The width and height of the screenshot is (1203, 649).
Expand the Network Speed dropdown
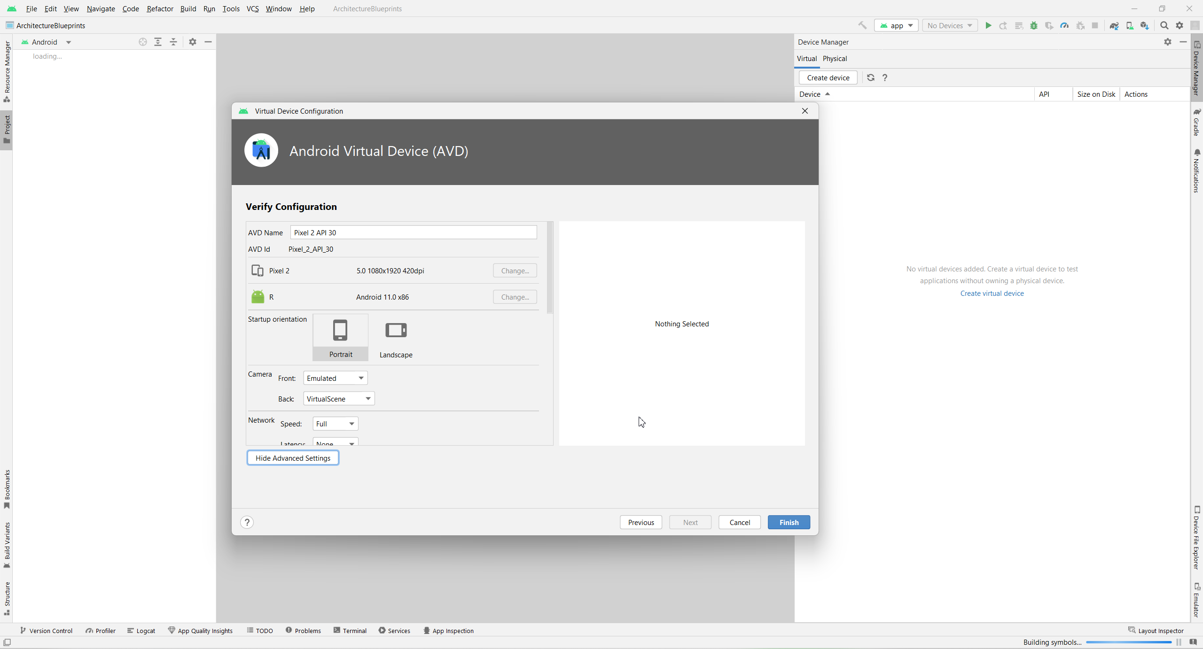pyautogui.click(x=335, y=424)
